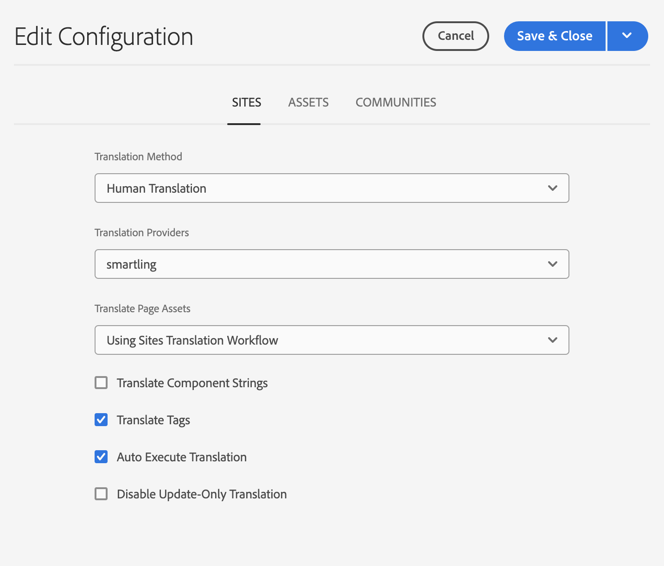
Task: Click the Cancel button
Action: 456,36
